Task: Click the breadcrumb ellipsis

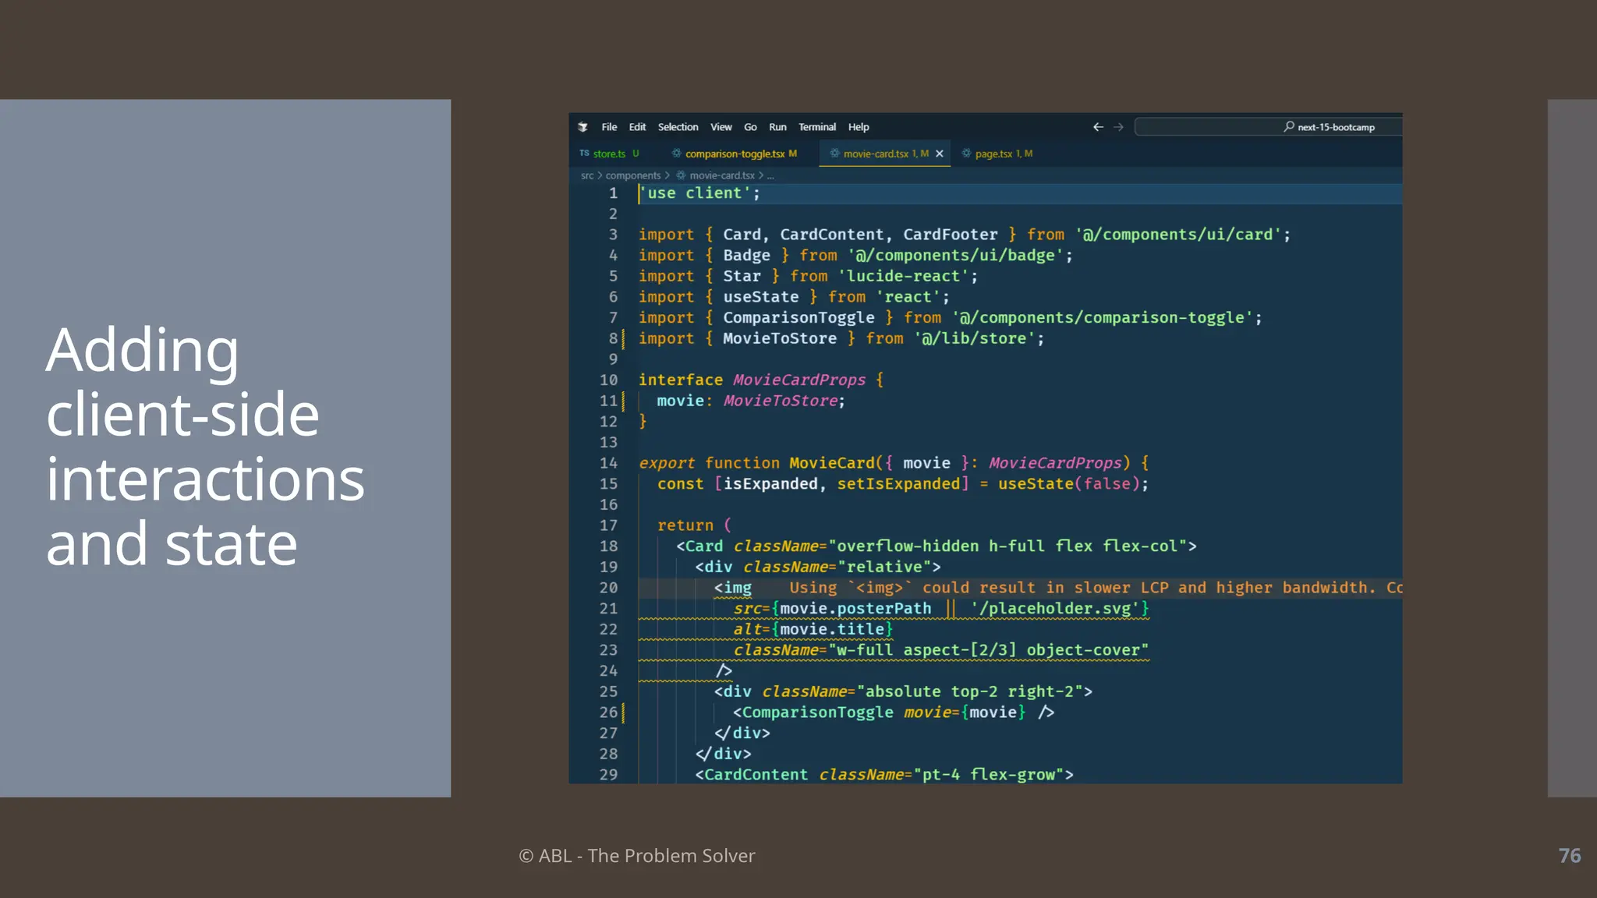Action: click(770, 176)
